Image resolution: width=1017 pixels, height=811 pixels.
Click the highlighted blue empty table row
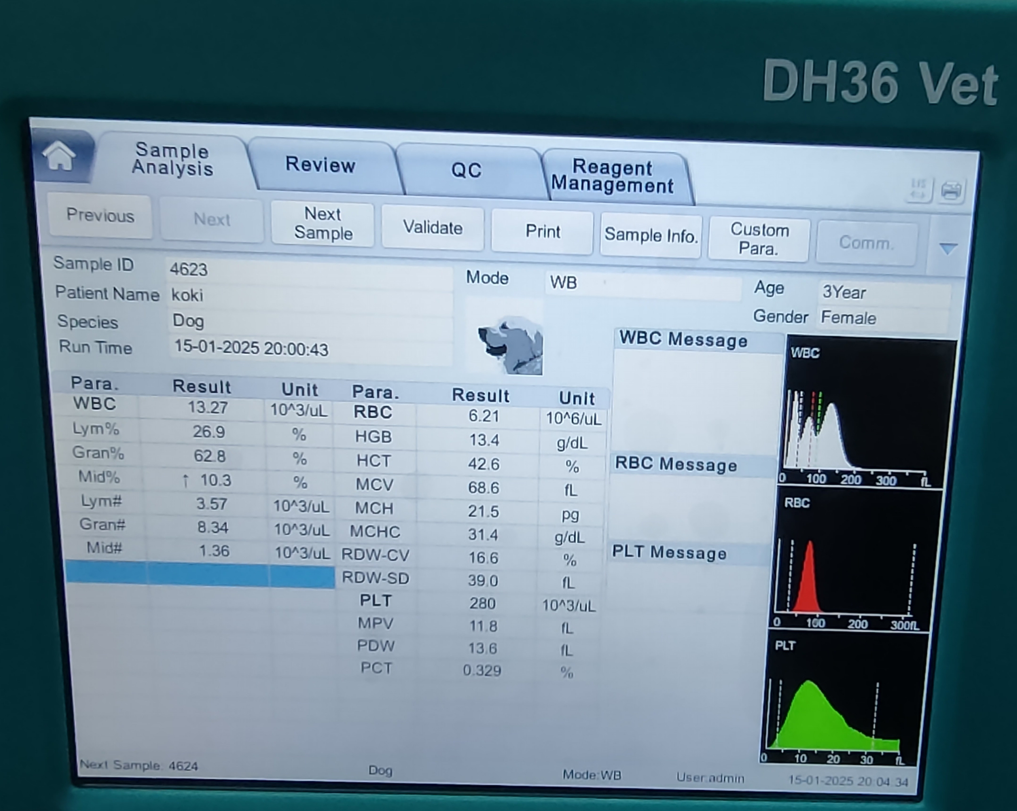point(200,575)
